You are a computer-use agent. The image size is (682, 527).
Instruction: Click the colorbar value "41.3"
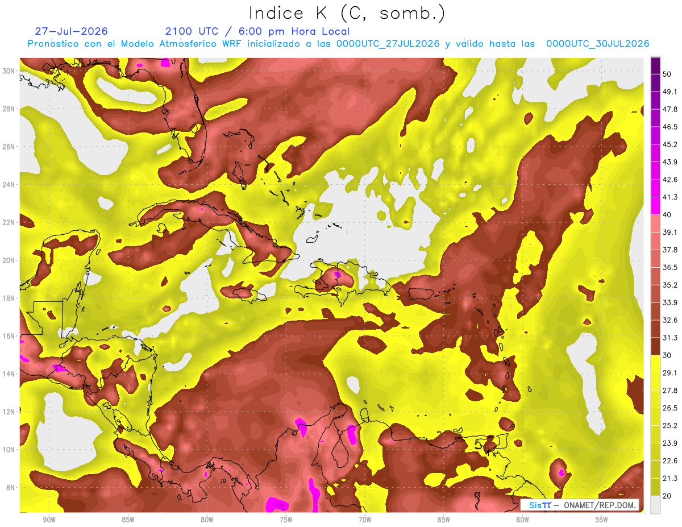(x=671, y=197)
